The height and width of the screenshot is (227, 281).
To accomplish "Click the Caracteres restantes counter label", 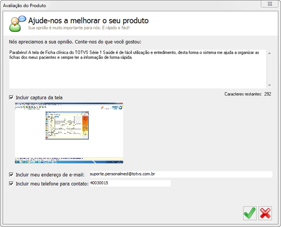I will pyautogui.click(x=248, y=94).
